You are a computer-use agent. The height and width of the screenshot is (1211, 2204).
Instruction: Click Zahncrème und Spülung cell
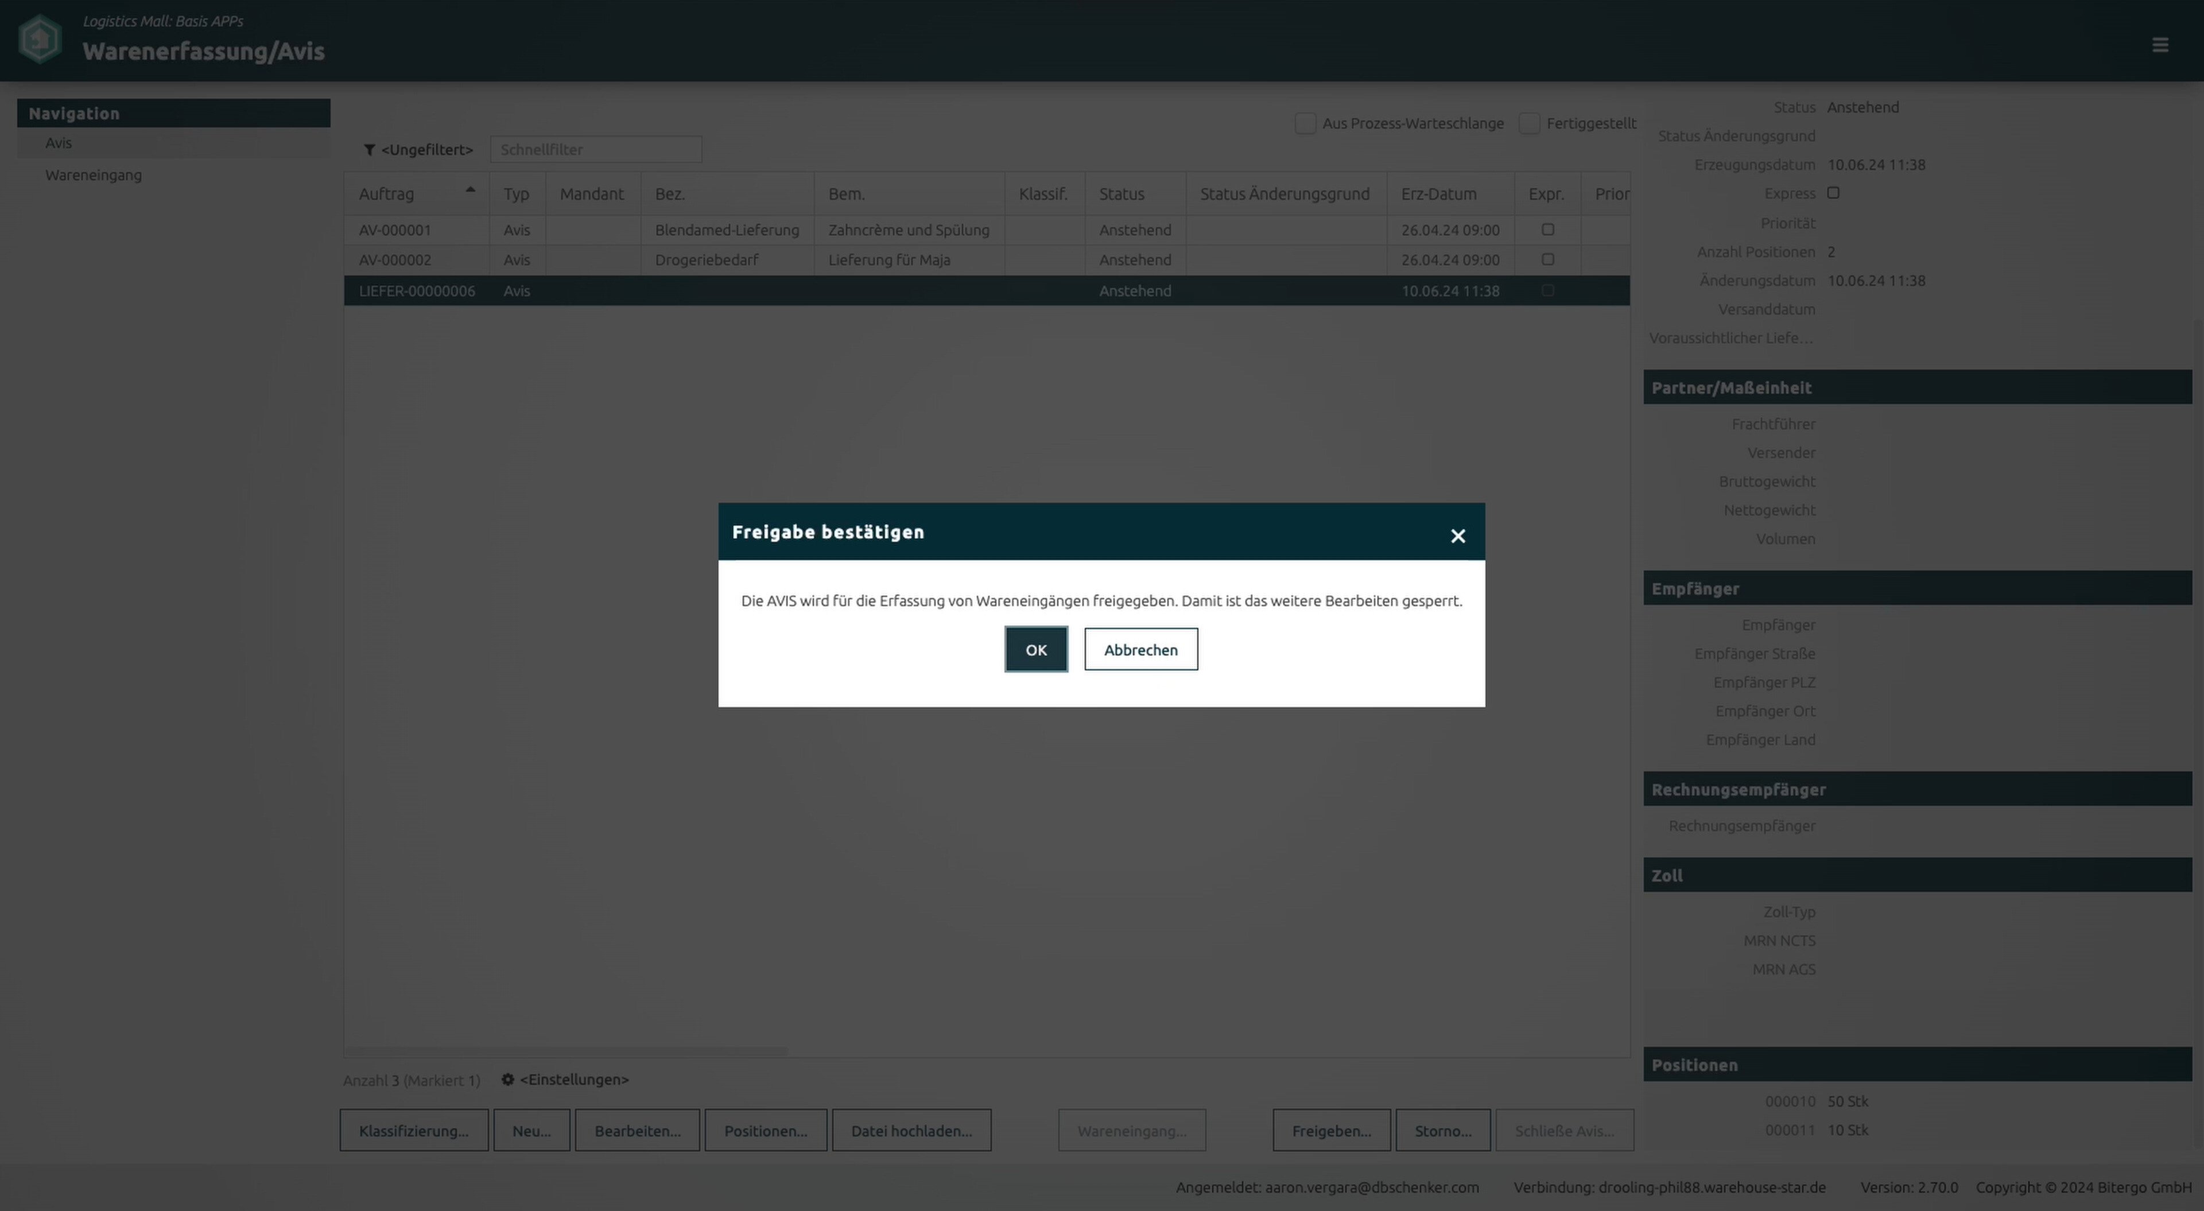909,230
